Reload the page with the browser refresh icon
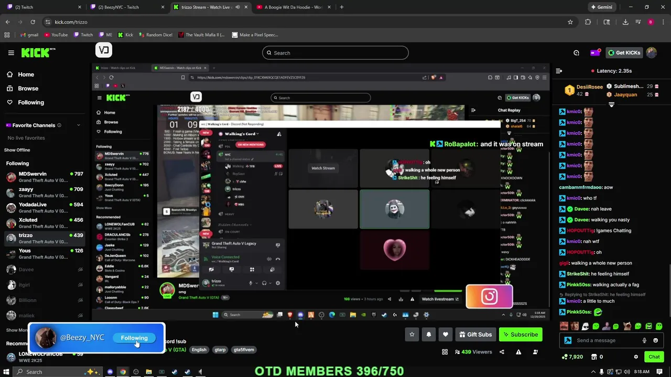This screenshot has width=671, height=377. pyautogui.click(x=33, y=22)
